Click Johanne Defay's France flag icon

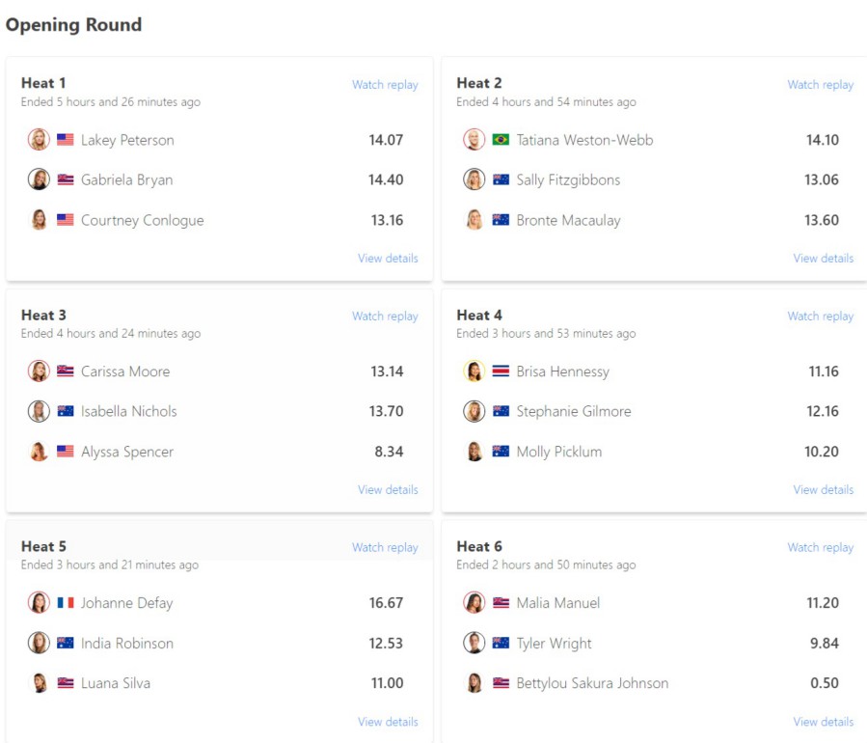point(66,603)
